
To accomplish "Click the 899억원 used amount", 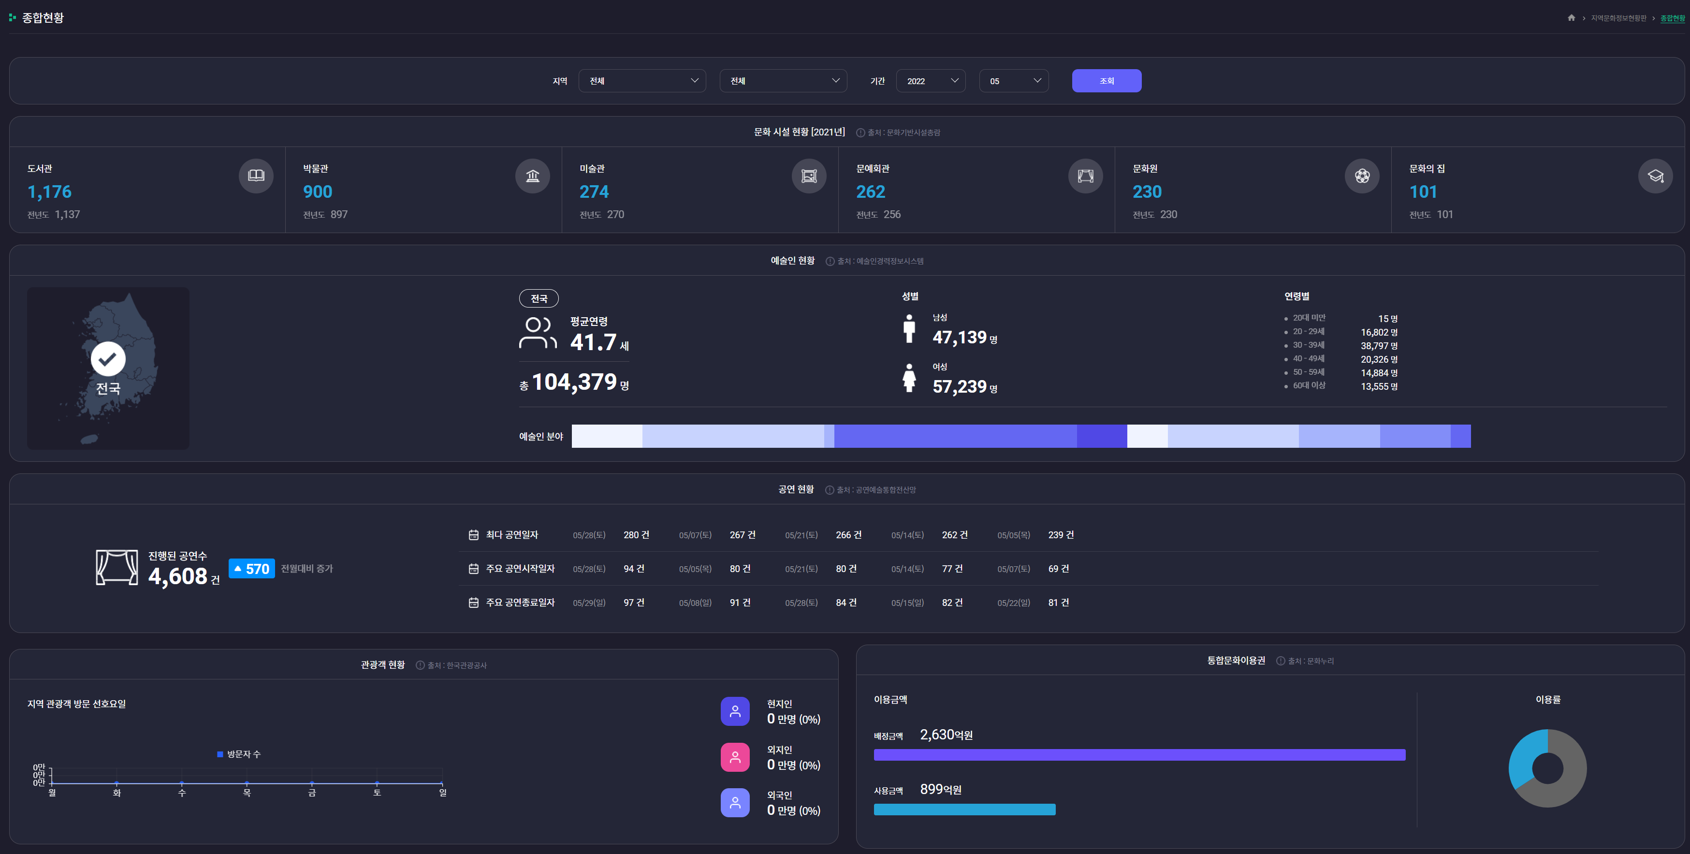I will (x=941, y=789).
